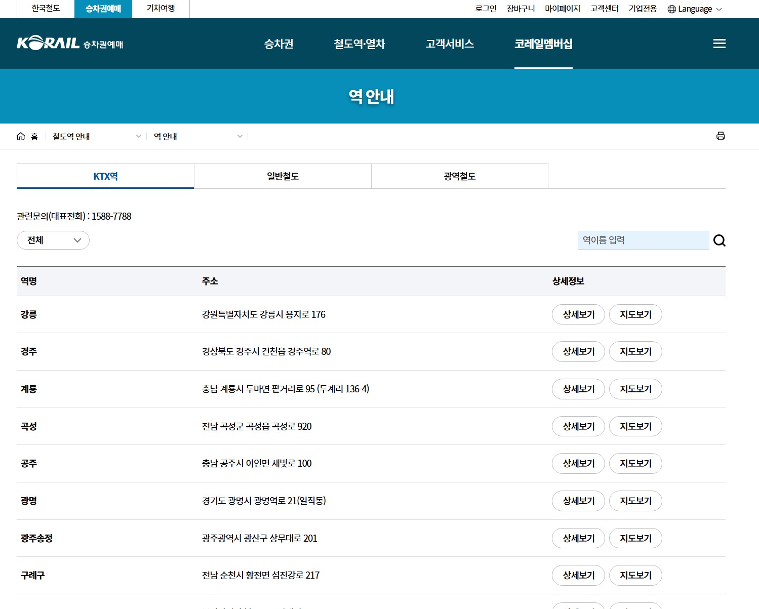Click the 역이름 입력 search field
This screenshot has height=609, width=759.
click(x=643, y=240)
